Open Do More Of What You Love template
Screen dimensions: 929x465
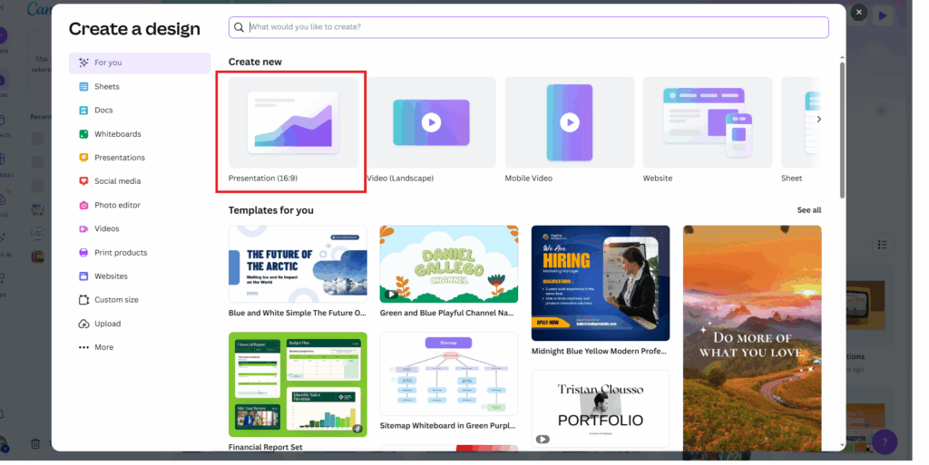pos(752,338)
